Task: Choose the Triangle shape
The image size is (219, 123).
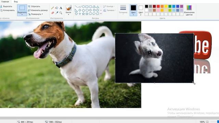Action: (98, 7)
